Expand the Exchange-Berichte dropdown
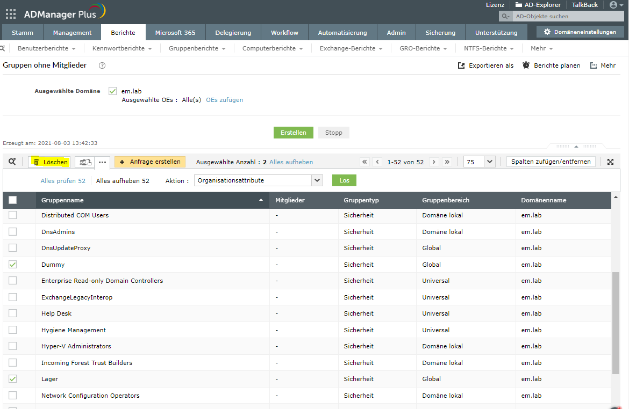The width and height of the screenshot is (629, 409). [351, 48]
